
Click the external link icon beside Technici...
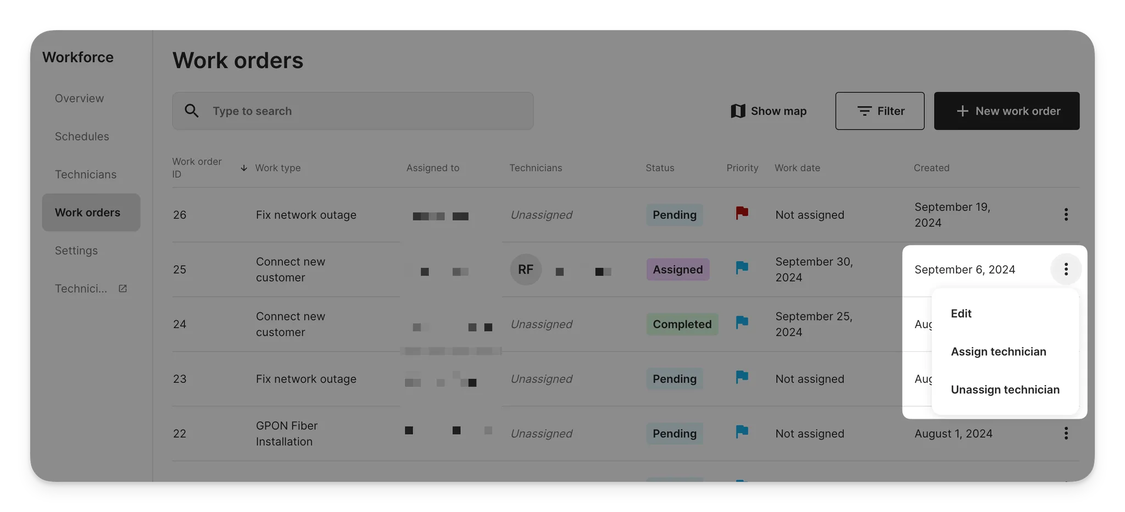[122, 289]
